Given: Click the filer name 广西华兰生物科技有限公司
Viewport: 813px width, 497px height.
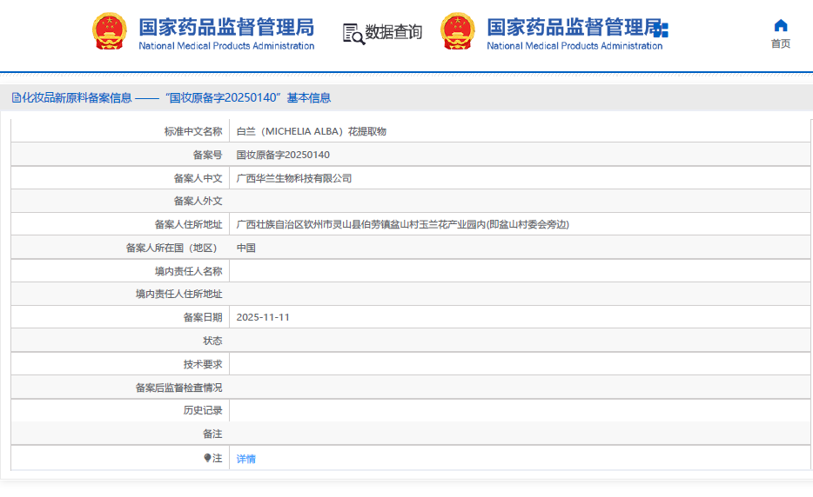Looking at the screenshot, I should [294, 178].
